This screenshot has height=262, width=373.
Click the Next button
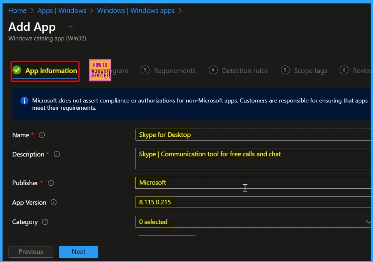click(79, 251)
